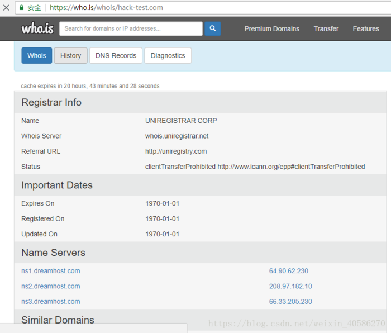Image resolution: width=391 pixels, height=333 pixels.
Task: Click the green secure padlock icon
Action: click(21, 7)
